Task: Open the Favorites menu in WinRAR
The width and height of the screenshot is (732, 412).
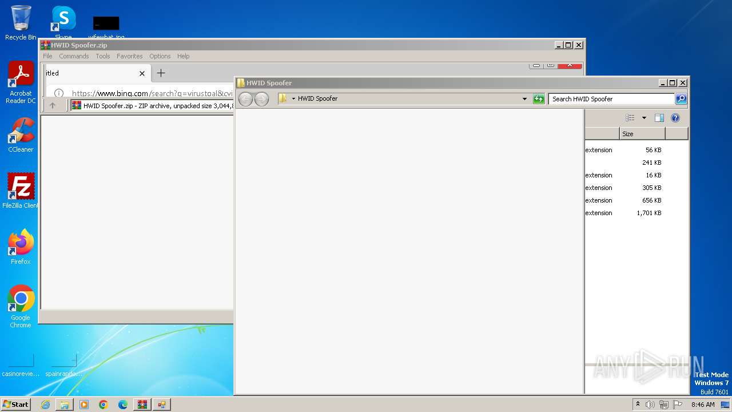Action: pos(130,56)
